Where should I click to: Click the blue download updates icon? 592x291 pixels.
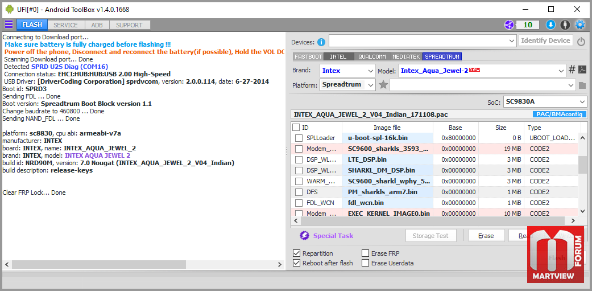pyautogui.click(x=550, y=25)
